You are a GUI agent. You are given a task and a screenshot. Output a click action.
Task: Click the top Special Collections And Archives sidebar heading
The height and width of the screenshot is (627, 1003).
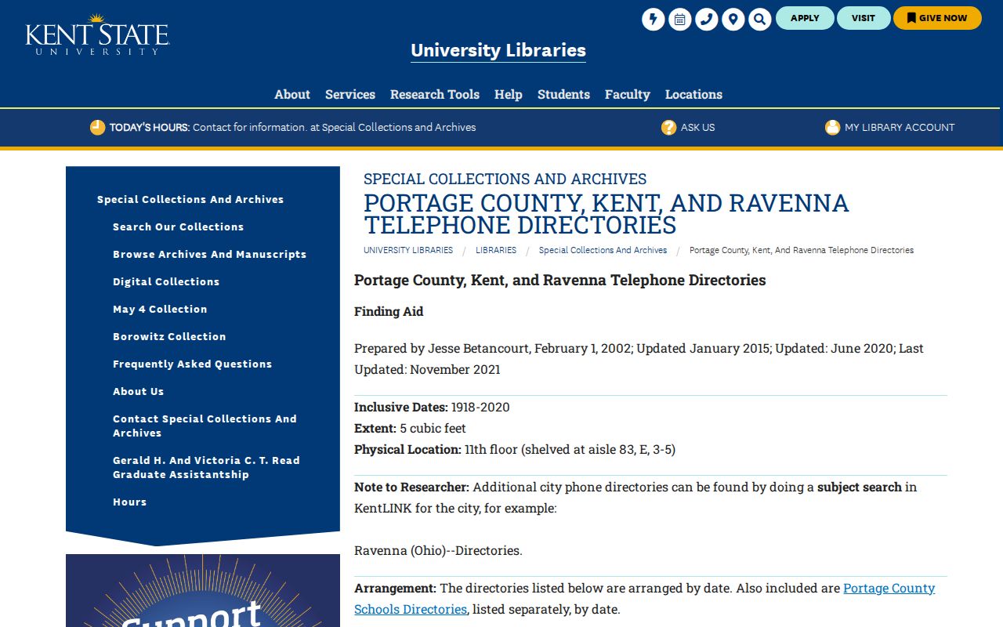190,199
